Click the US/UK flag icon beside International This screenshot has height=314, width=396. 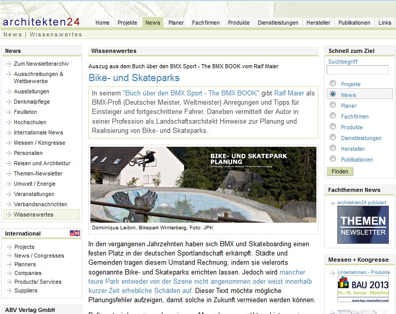(75, 233)
